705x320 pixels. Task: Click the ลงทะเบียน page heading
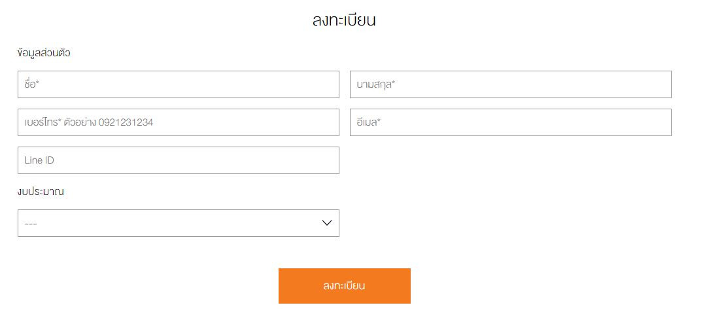(x=344, y=20)
